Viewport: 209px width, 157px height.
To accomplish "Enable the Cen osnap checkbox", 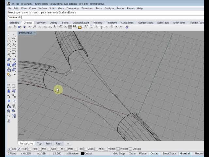I will pyautogui.click(x=49, y=149).
